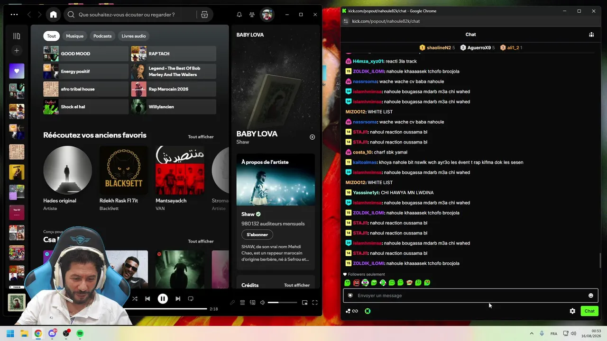Open the emote picker smiley in chat input
Viewport: 607px width, 341px height.
click(591, 296)
